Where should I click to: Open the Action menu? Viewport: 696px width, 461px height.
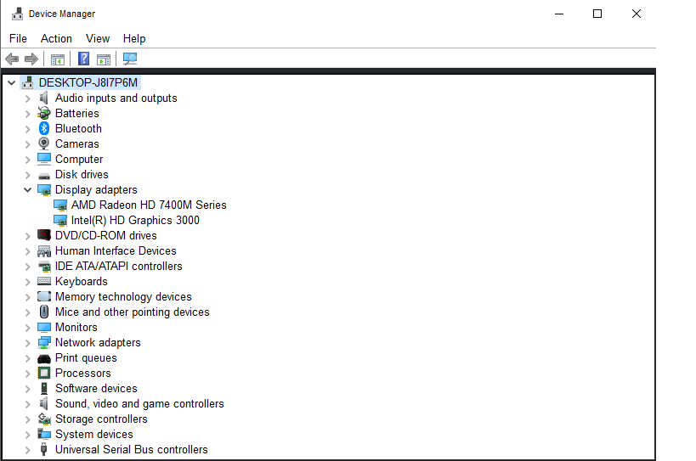(56, 38)
